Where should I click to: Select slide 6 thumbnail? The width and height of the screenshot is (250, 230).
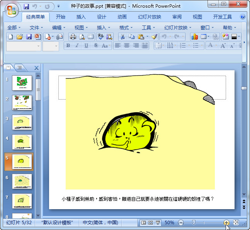[22, 181]
